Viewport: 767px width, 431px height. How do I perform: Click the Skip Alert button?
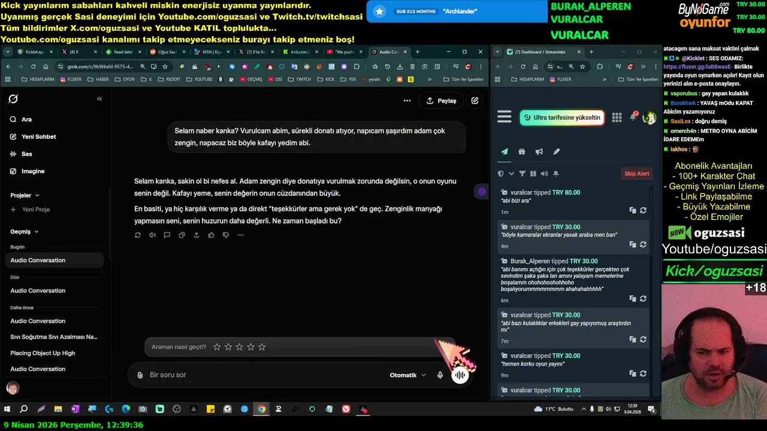[x=637, y=174]
